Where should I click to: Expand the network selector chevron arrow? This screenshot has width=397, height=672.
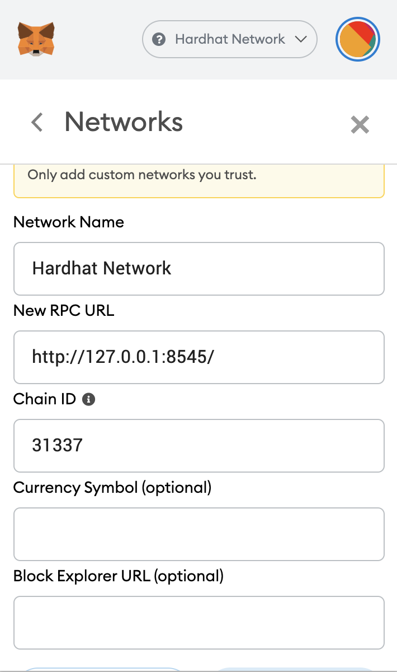300,39
